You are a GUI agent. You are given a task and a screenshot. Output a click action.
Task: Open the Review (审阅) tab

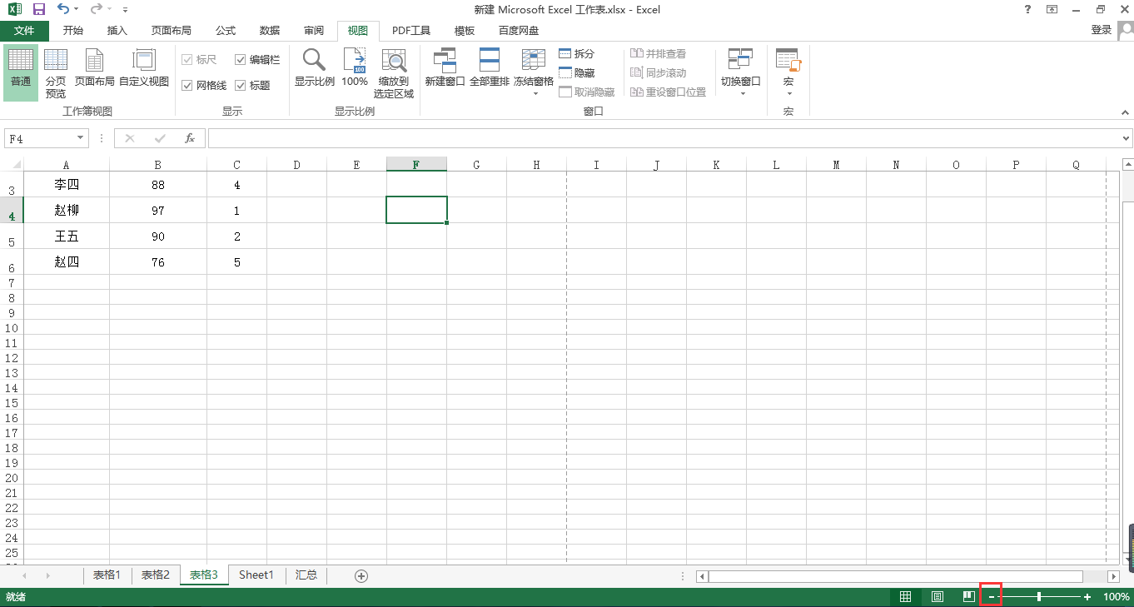314,31
